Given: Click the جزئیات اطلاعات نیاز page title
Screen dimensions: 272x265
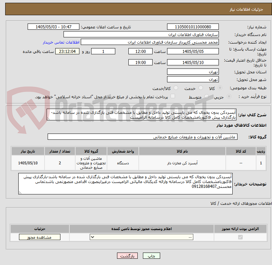Looking at the screenshot, I should click(x=246, y=9).
